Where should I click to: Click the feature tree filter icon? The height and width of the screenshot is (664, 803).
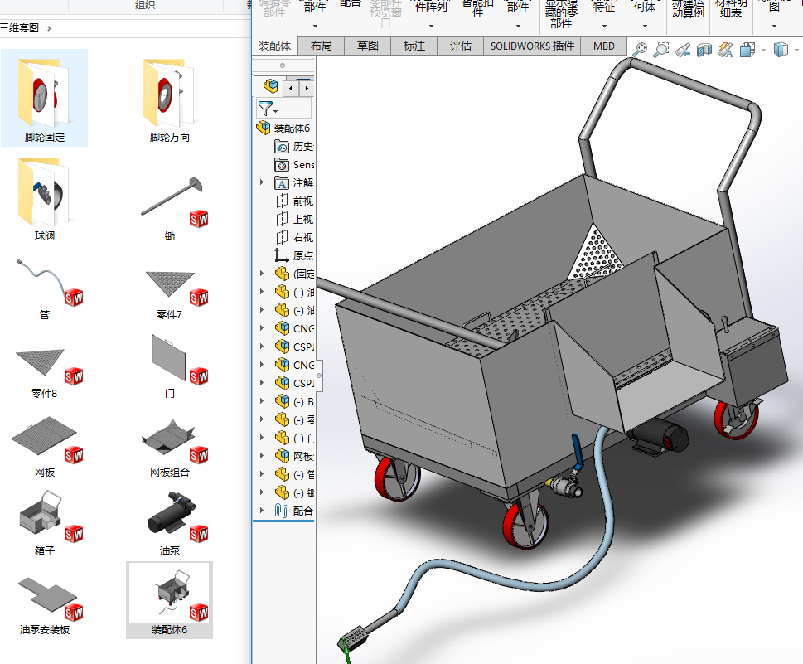click(265, 109)
